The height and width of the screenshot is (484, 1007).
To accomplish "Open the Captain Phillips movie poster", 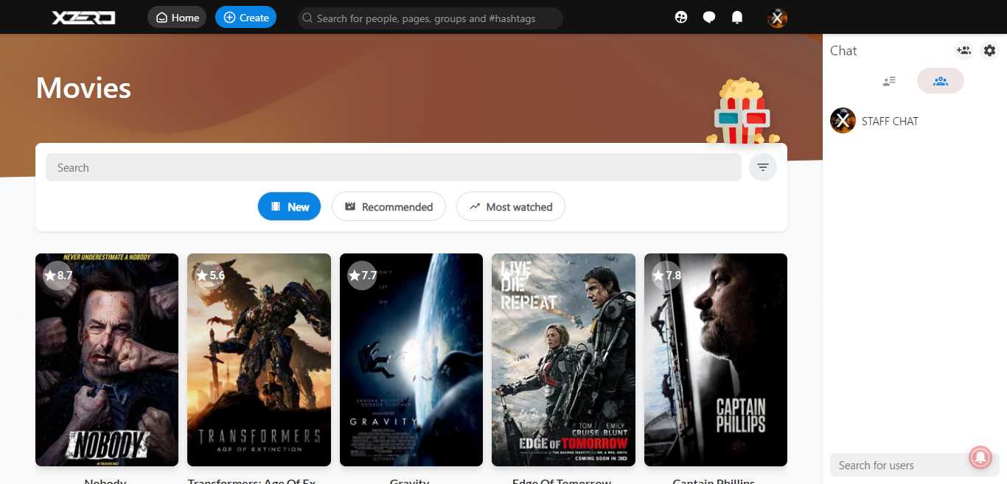I will click(x=716, y=360).
